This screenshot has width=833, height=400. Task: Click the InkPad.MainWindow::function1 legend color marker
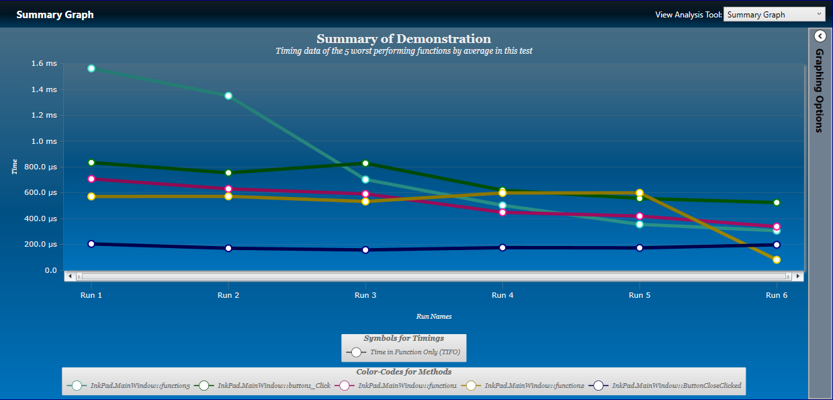click(345, 386)
